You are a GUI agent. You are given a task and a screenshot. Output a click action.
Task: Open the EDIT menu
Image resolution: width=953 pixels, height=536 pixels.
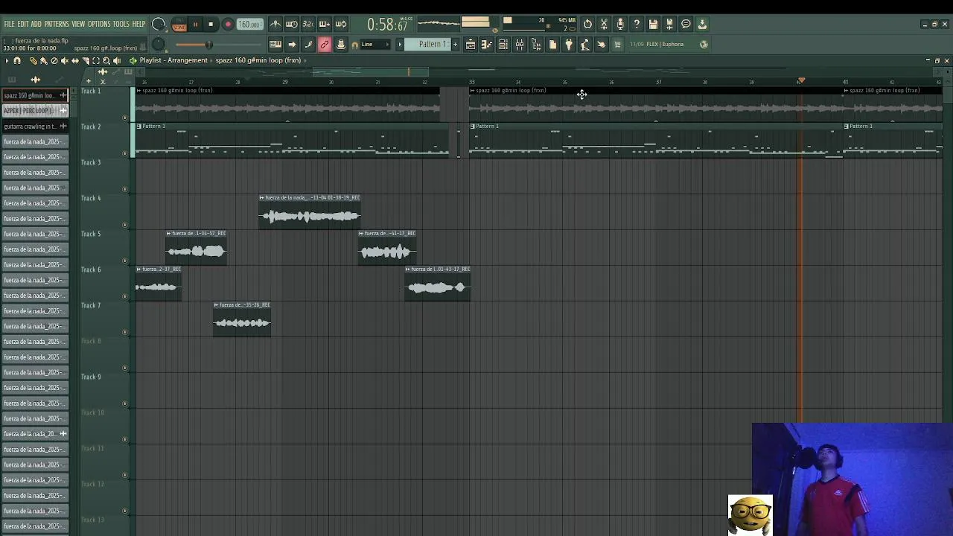pos(23,24)
